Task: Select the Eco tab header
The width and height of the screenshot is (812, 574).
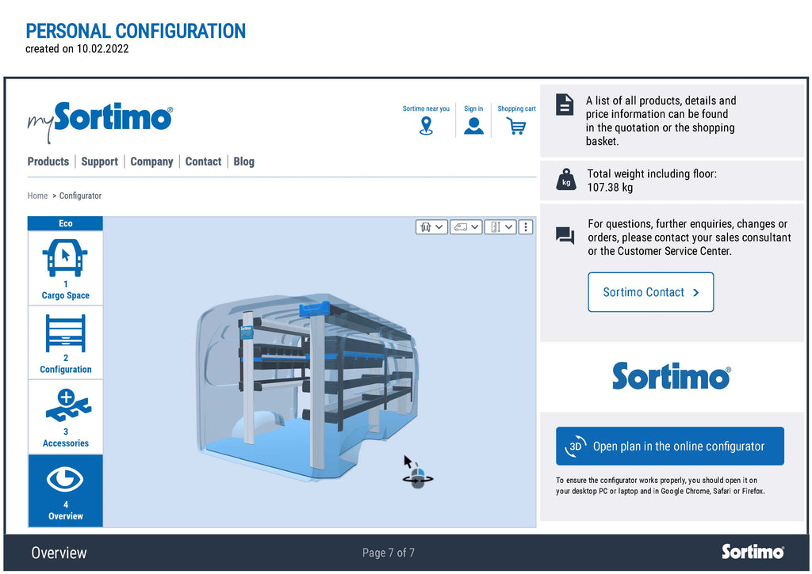Action: coord(65,223)
